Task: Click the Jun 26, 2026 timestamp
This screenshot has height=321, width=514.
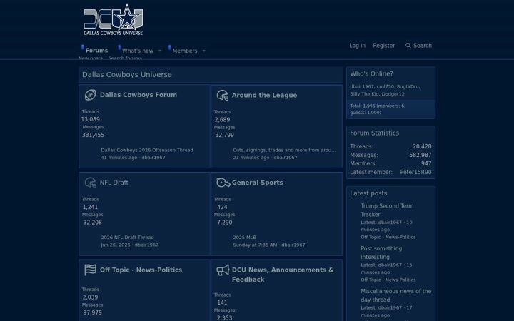Action: (116, 245)
